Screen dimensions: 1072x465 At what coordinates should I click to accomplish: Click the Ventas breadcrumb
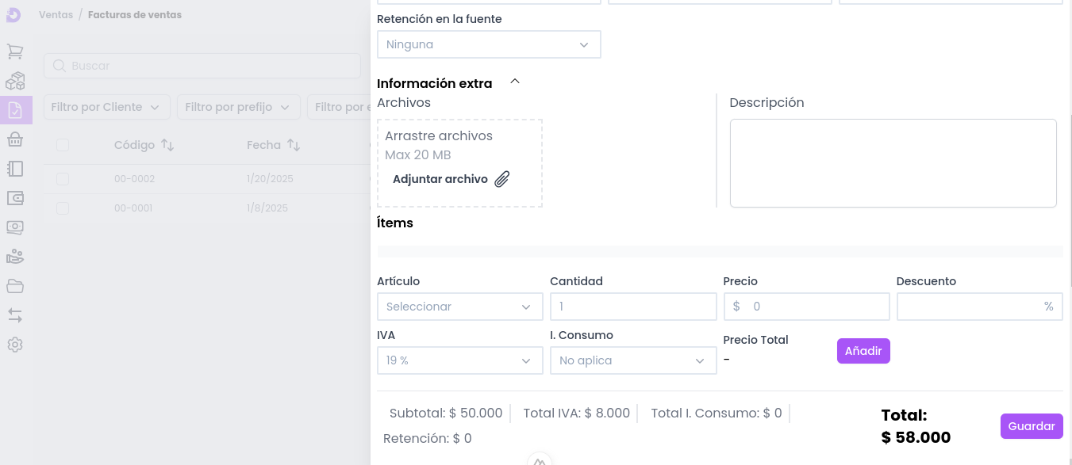[56, 15]
